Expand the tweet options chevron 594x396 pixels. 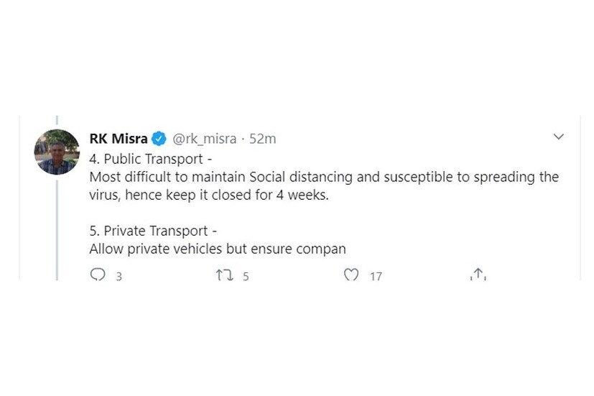(558, 137)
